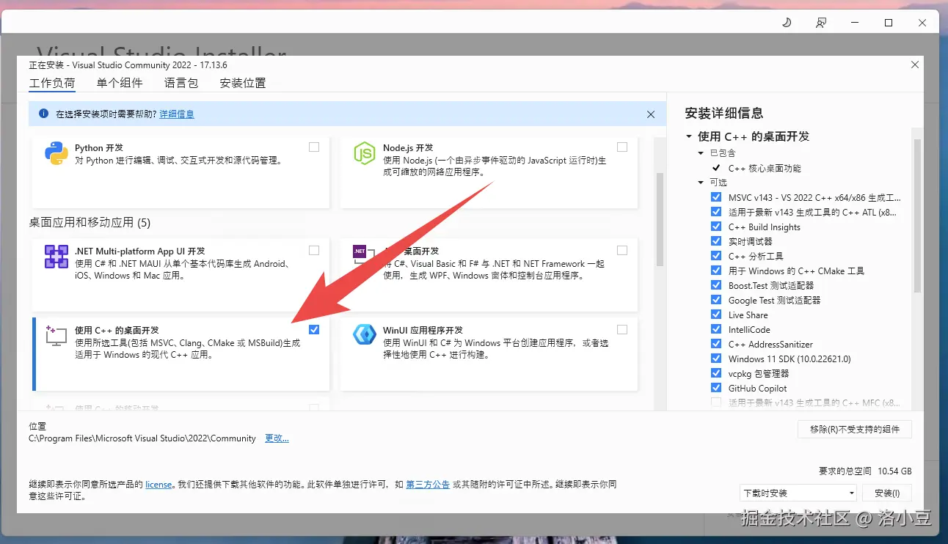Viewport: 948px width, 544px height.
Task: Switch to 工作负荷 tab
Action: [x=52, y=84]
